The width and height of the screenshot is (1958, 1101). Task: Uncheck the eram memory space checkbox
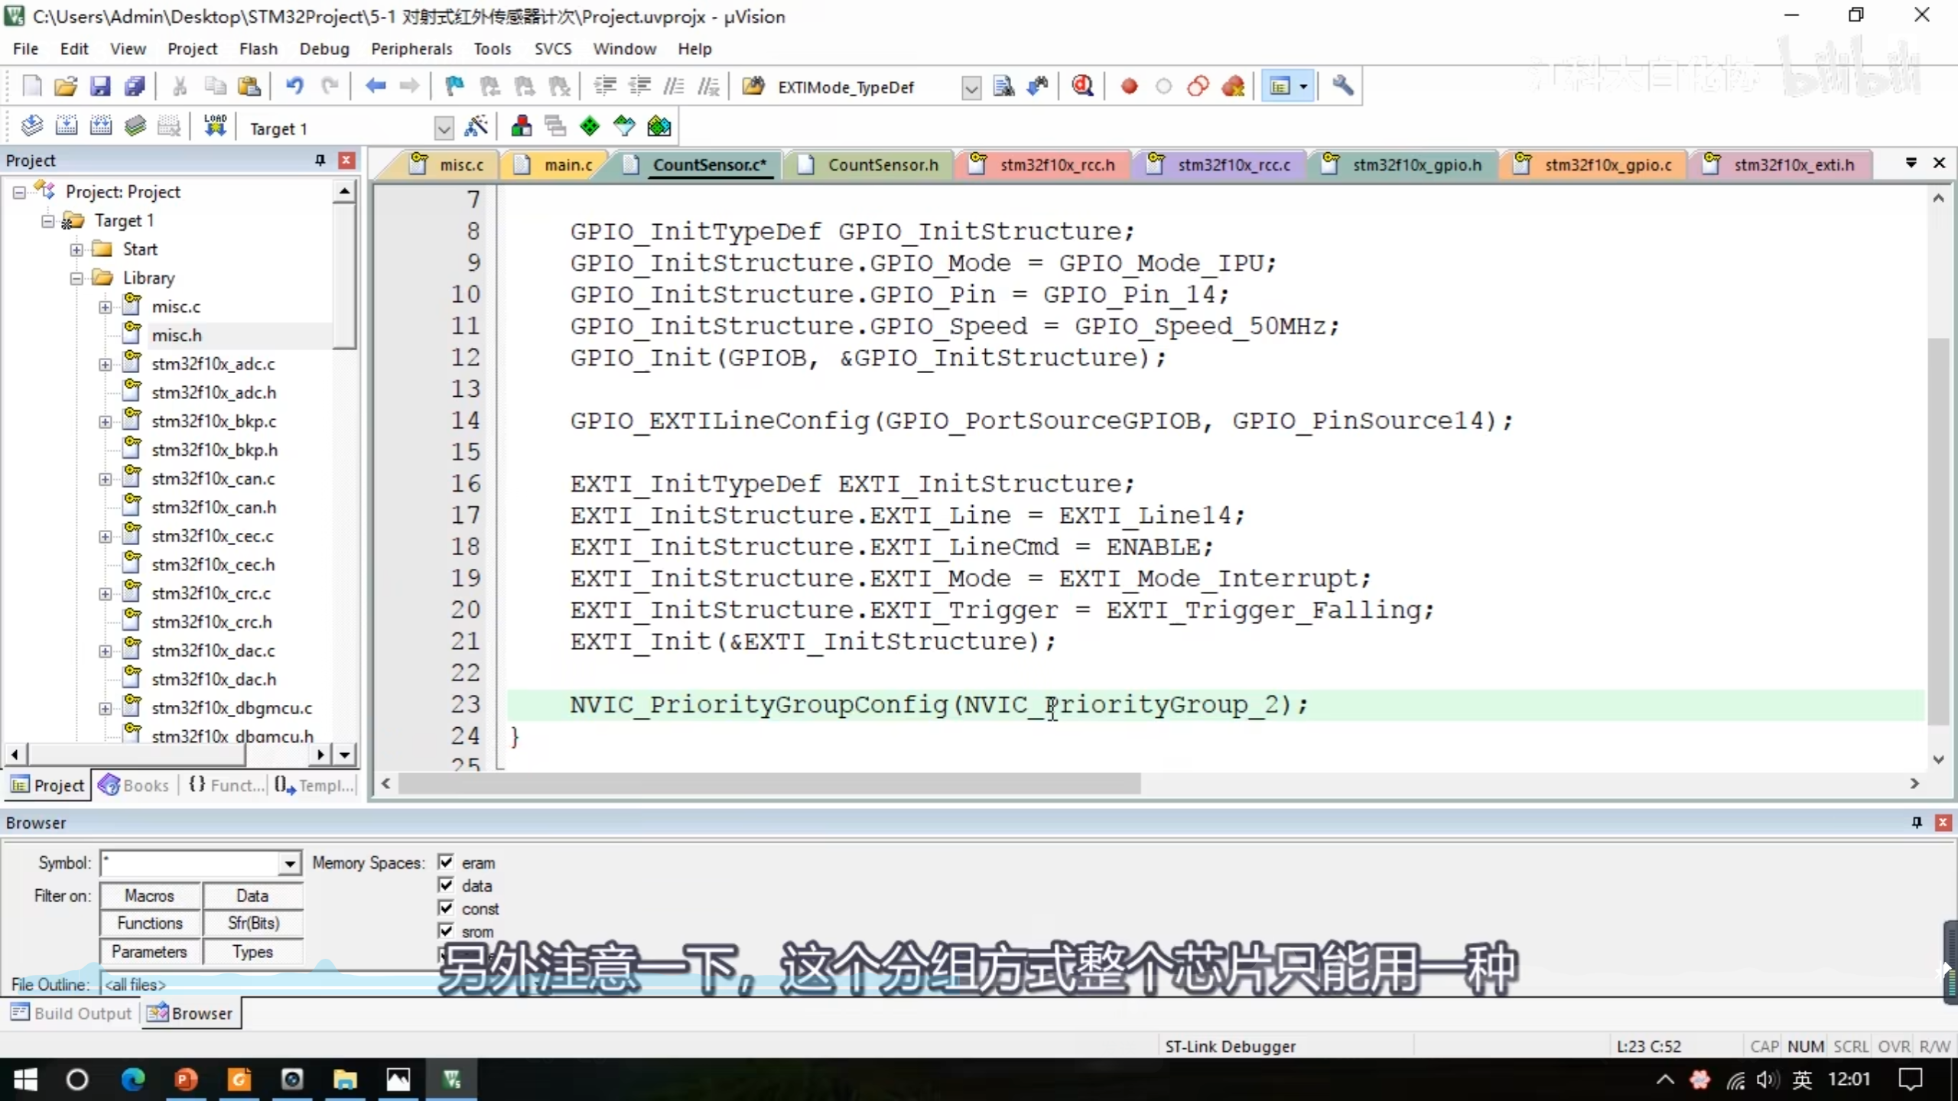pos(446,862)
